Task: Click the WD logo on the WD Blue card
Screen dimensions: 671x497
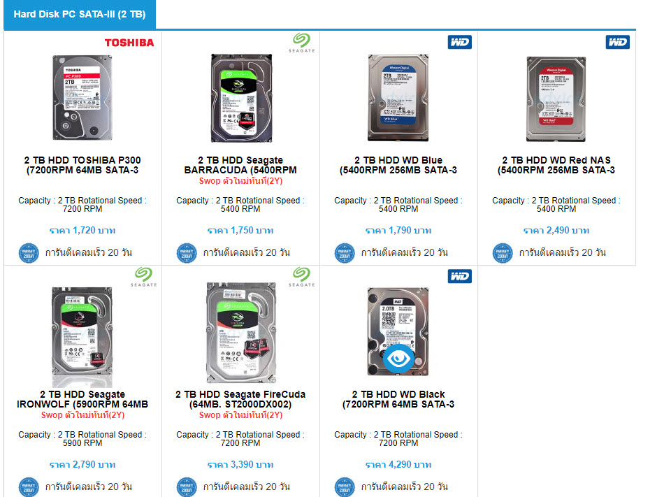Action: 460,42
